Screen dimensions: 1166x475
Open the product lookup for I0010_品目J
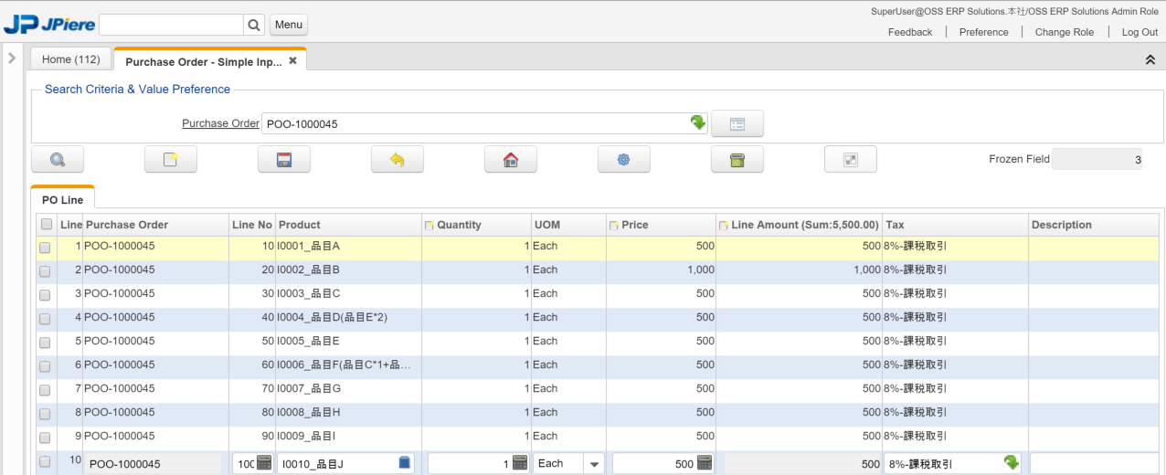point(405,463)
